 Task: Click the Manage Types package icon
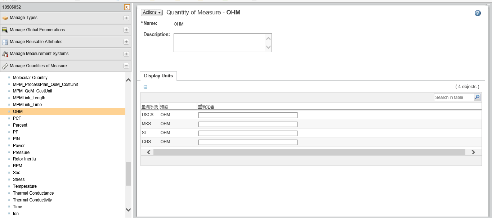tap(5, 18)
